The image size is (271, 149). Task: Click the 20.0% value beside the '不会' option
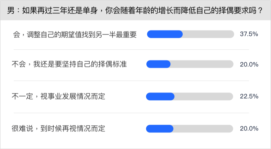click(x=249, y=64)
